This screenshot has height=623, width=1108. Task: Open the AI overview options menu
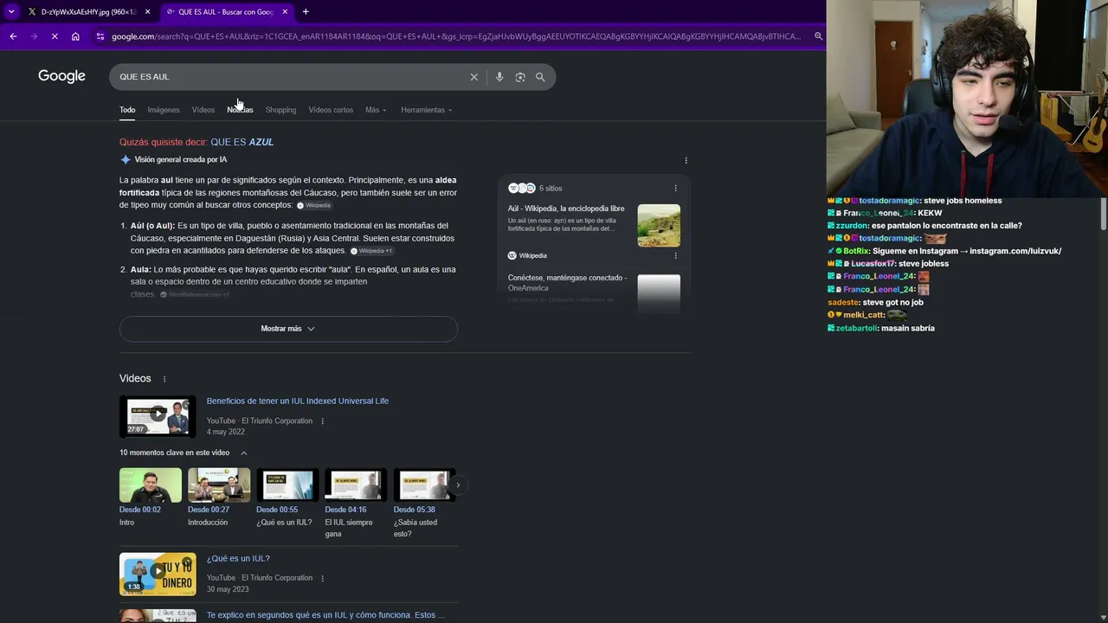(x=686, y=160)
